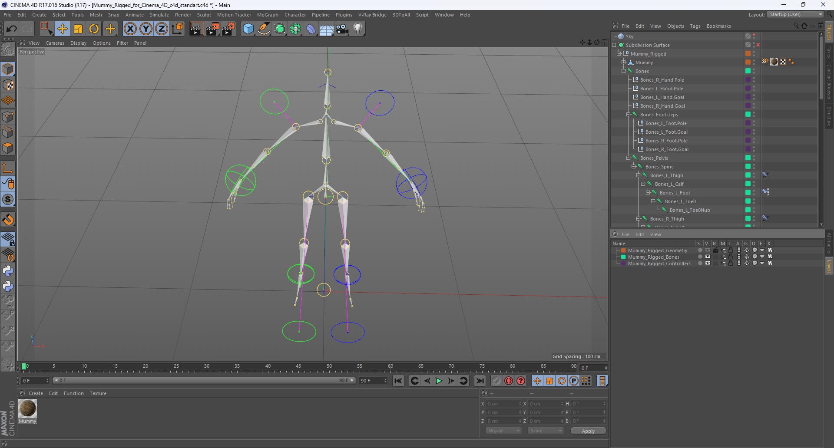The height and width of the screenshot is (448, 834).
Task: Click Mummy_Rigged_Controllers layer color swatch
Action: [x=623, y=264]
